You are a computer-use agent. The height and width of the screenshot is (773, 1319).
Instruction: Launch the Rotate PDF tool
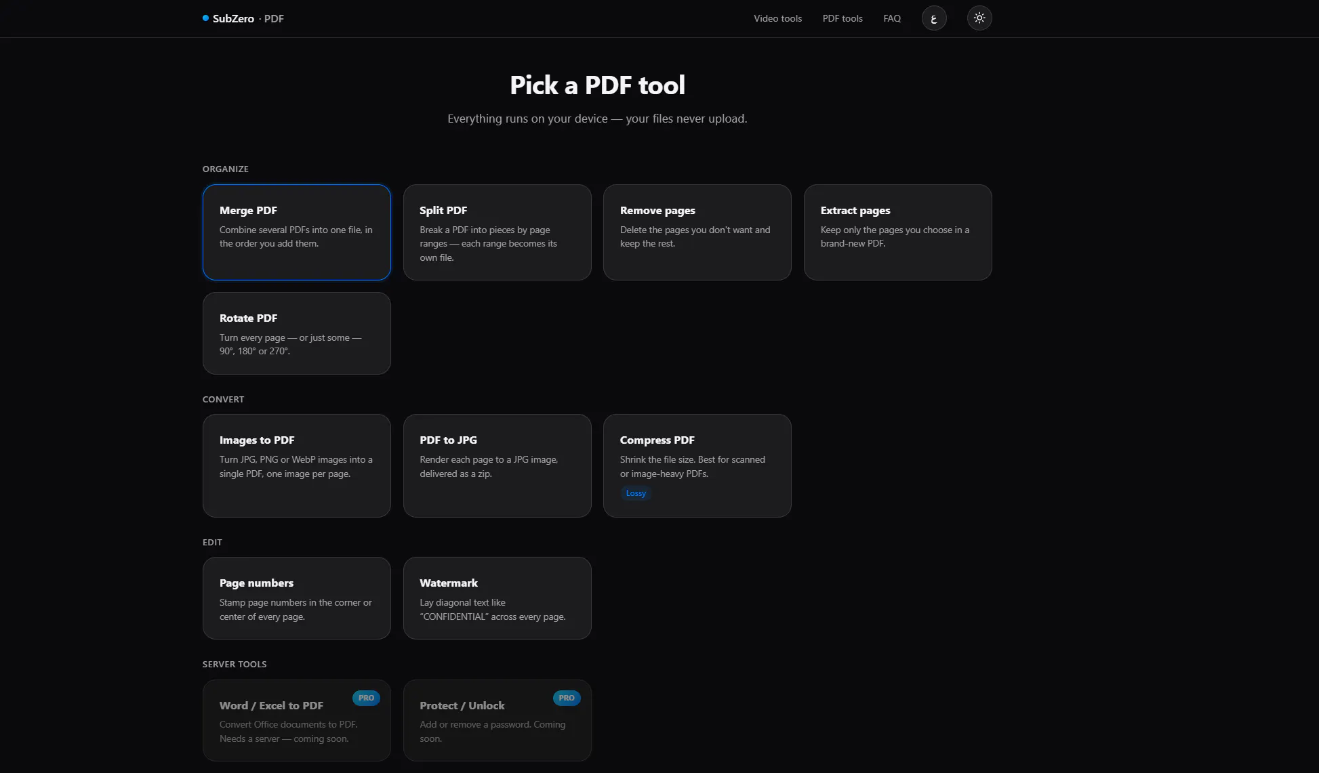point(296,333)
